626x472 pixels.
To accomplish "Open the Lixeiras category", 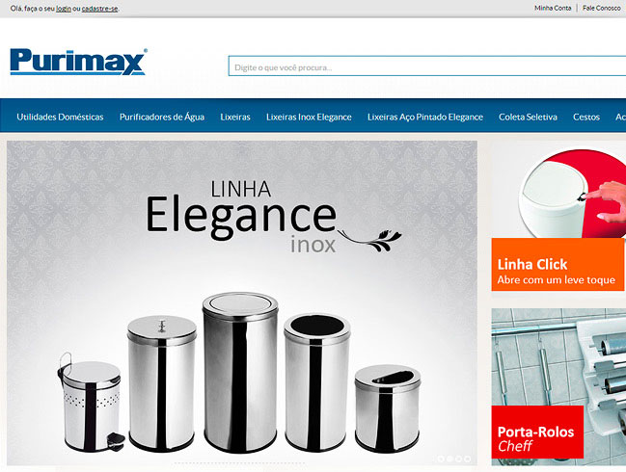I will [235, 117].
